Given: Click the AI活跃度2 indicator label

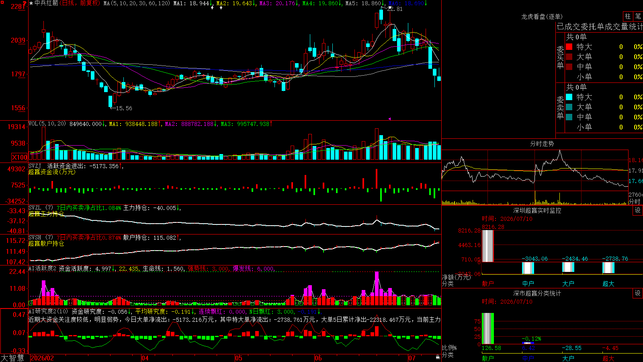Looking at the screenshot, I should coord(42,268).
